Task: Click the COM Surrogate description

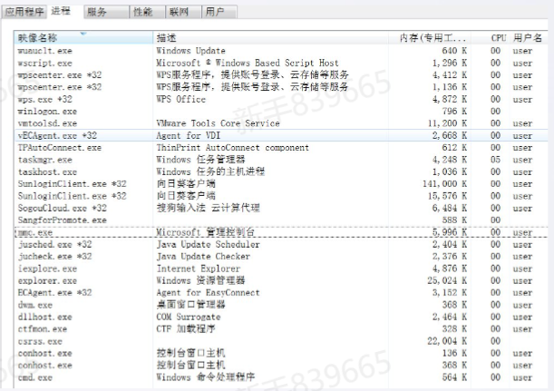Action: click(189, 317)
